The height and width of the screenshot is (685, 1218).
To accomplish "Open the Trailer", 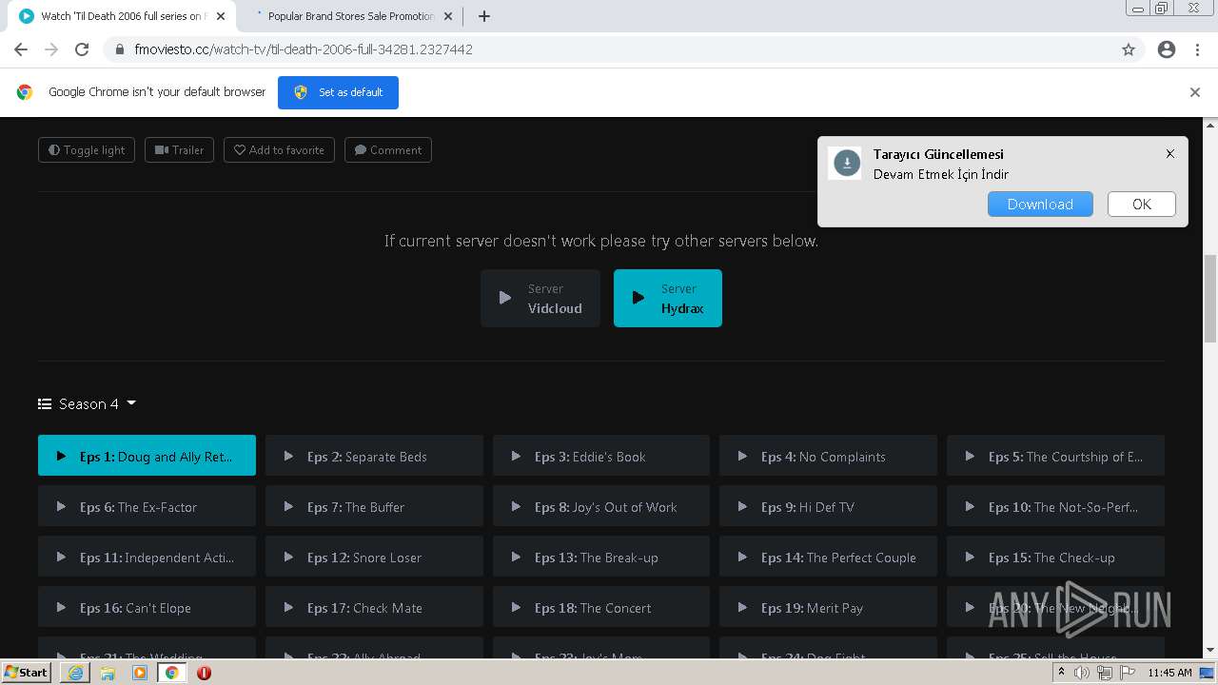I will pyautogui.click(x=179, y=150).
